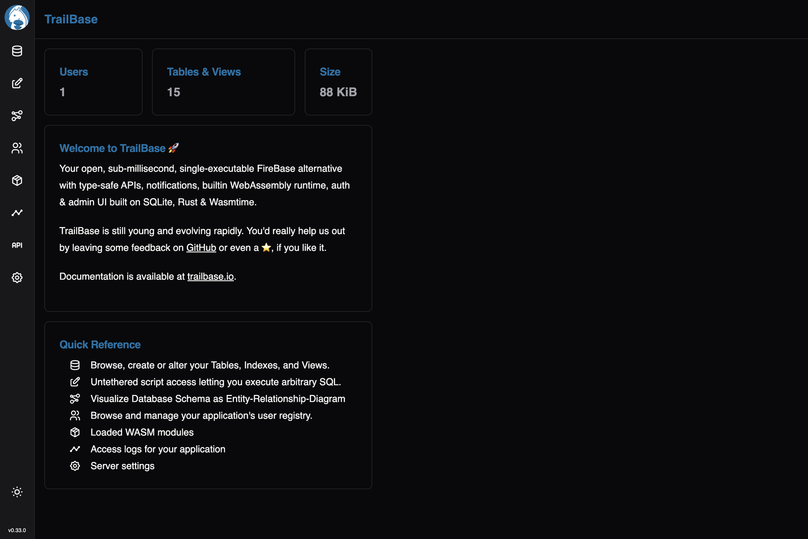Click the TrailBase logo in the sidebar

17,18
